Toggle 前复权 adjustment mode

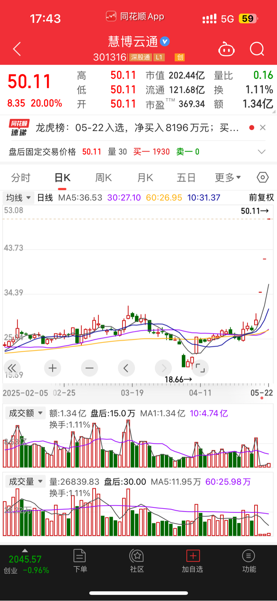point(261,198)
